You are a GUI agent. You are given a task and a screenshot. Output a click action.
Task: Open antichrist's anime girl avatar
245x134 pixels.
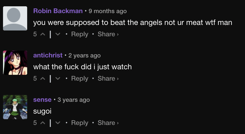(15, 63)
